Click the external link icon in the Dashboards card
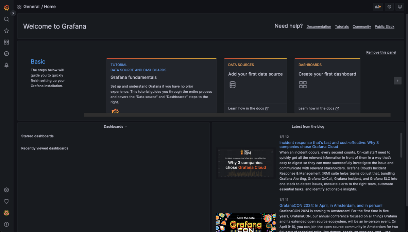This screenshot has height=232, width=408. pyautogui.click(x=337, y=108)
